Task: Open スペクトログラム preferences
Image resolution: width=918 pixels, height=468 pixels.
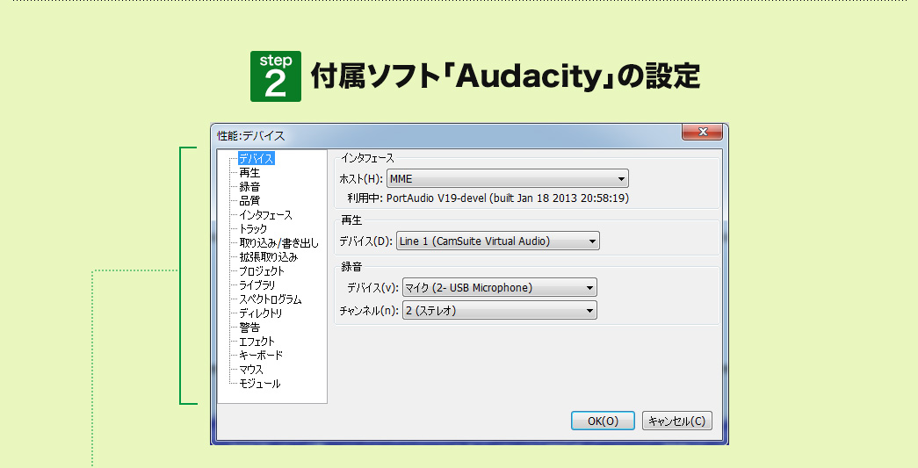Action: (271, 299)
